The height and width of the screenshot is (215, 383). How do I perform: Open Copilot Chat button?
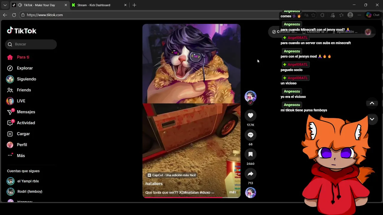pos(373,15)
